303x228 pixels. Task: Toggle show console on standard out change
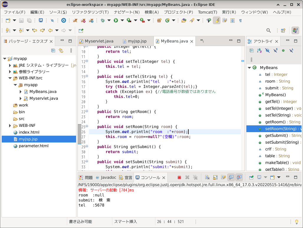point(231,177)
